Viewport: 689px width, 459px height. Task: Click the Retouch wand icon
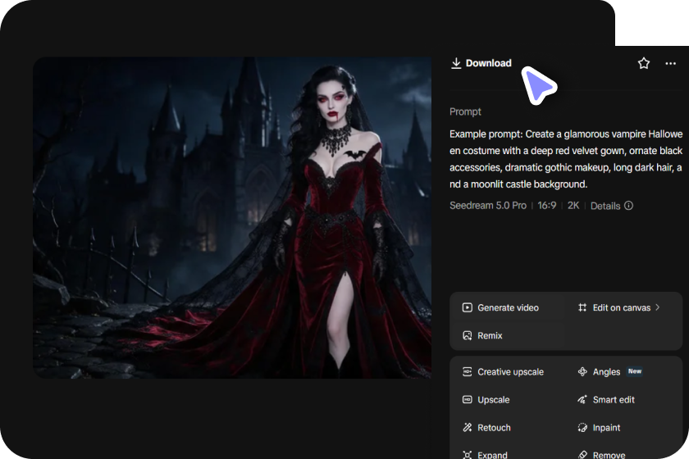click(x=467, y=427)
